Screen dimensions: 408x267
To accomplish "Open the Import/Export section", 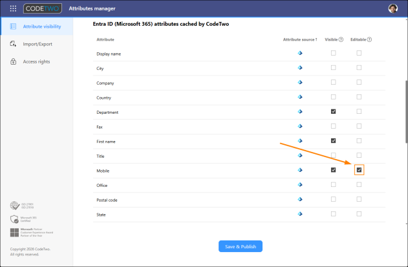I will (x=37, y=44).
